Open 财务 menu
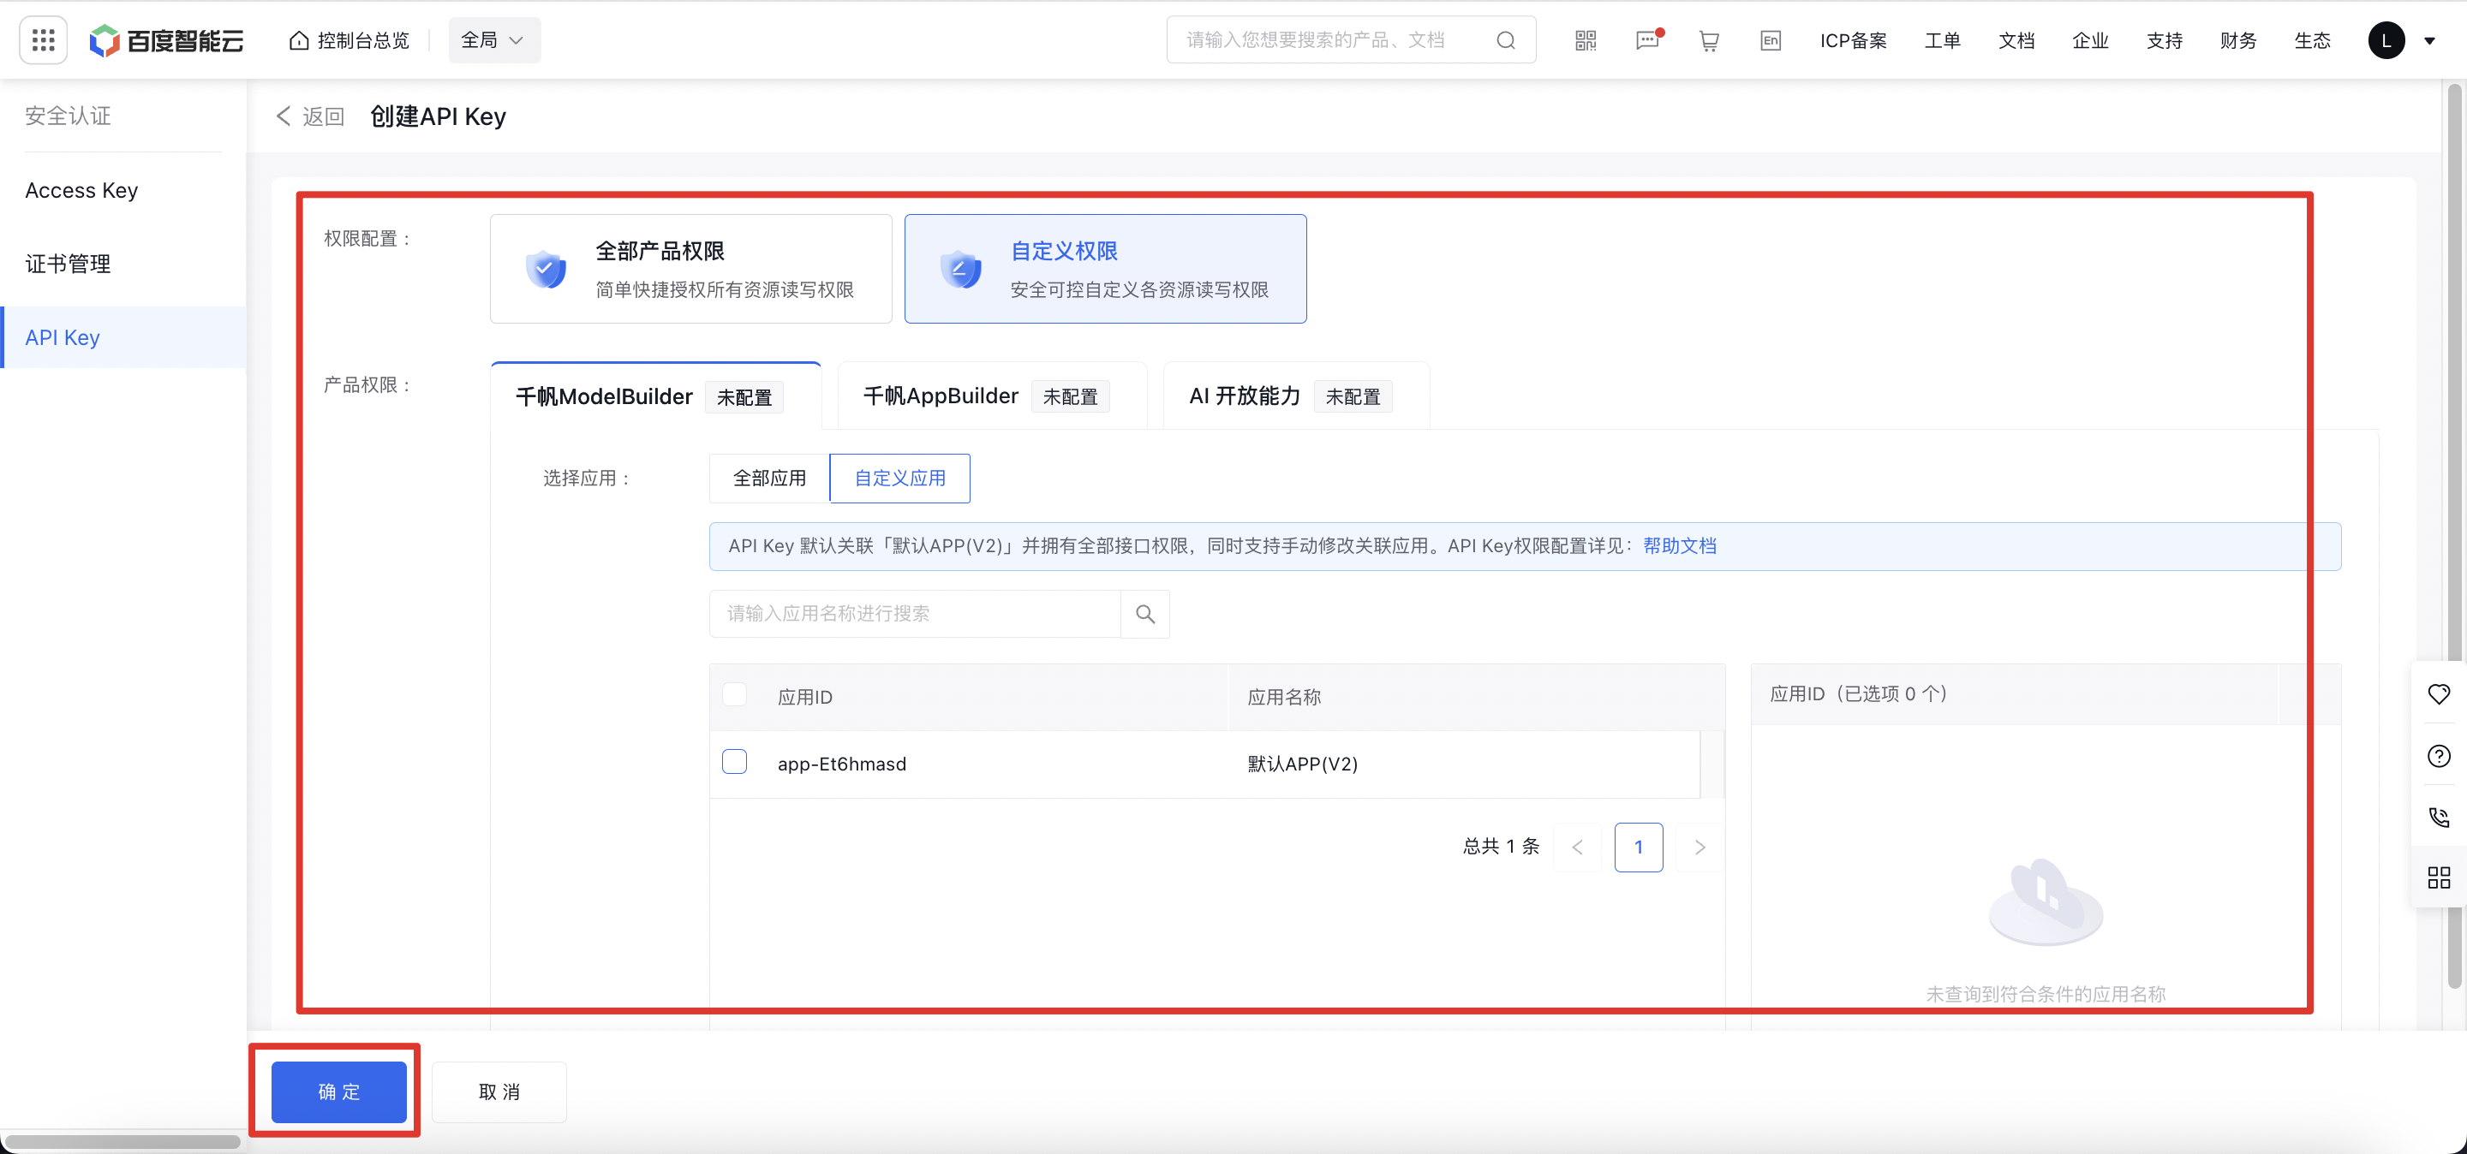The height and width of the screenshot is (1154, 2467). tap(2238, 40)
